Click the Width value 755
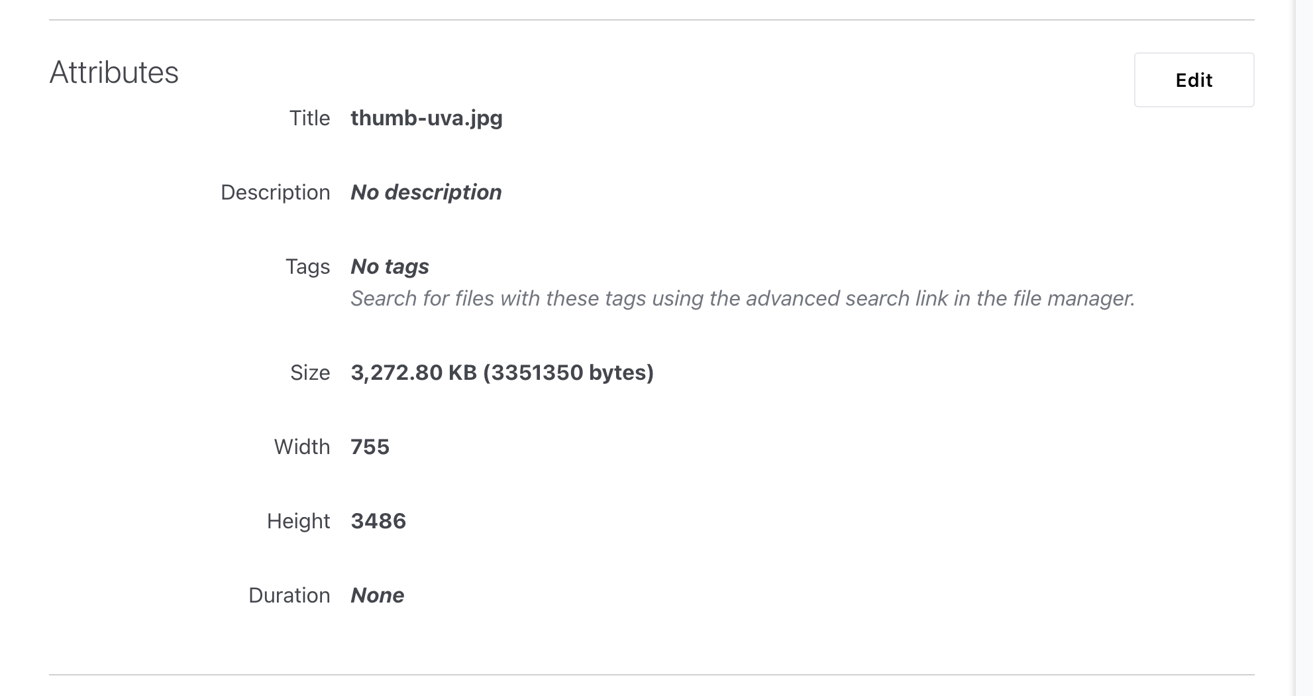 click(x=370, y=447)
